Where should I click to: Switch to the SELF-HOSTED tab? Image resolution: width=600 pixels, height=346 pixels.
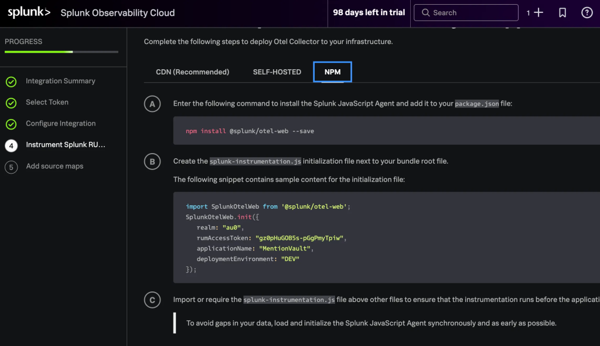(277, 72)
